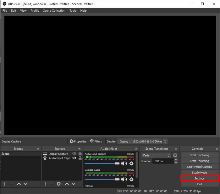Open Desktop Audio mixer gear

coord(131,179)
